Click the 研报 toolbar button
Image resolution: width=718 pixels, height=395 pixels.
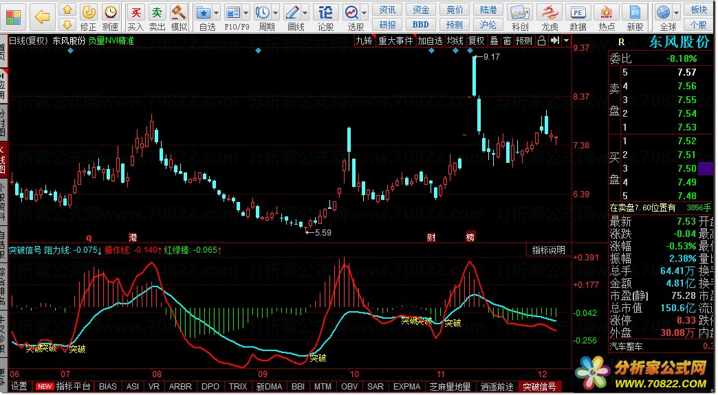point(387,25)
